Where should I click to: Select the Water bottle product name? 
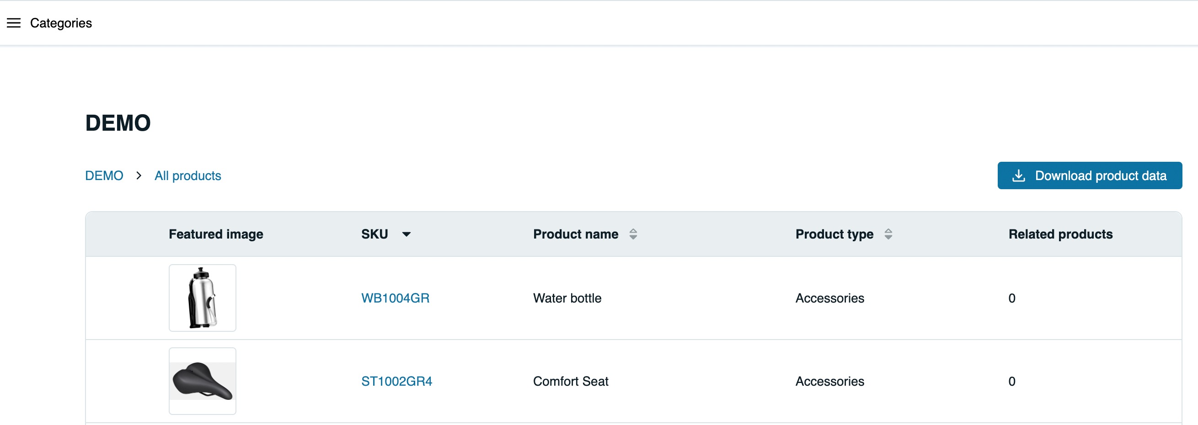pyautogui.click(x=567, y=298)
